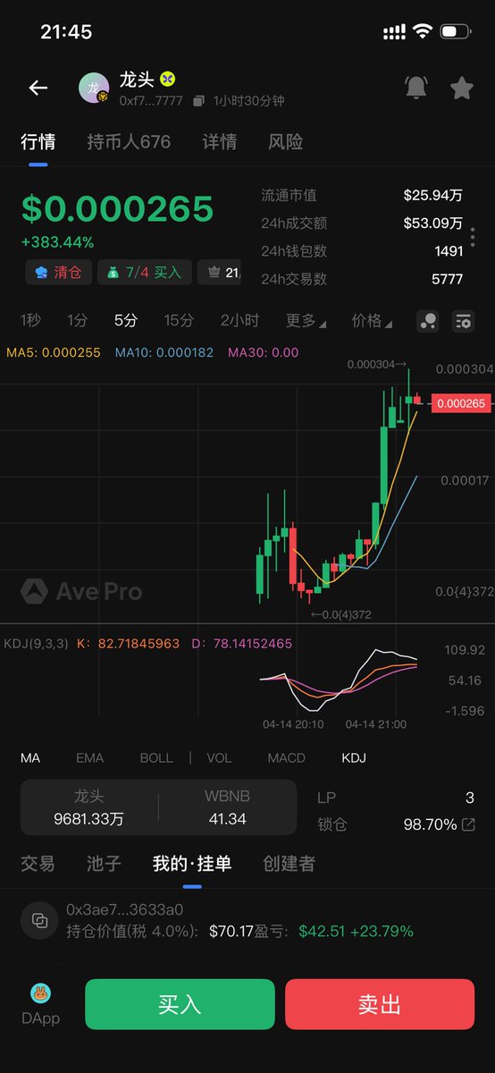Copy the contract address 0xf7...7777
This screenshot has width=495, height=1073.
[199, 101]
